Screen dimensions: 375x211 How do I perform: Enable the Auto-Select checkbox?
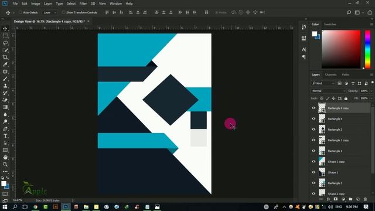(21, 12)
